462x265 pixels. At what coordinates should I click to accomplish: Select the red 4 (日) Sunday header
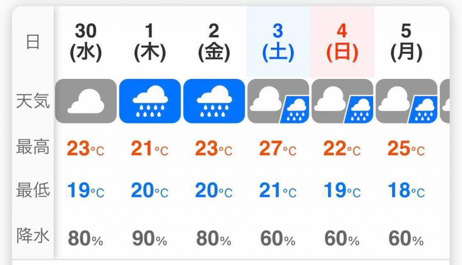(x=342, y=43)
